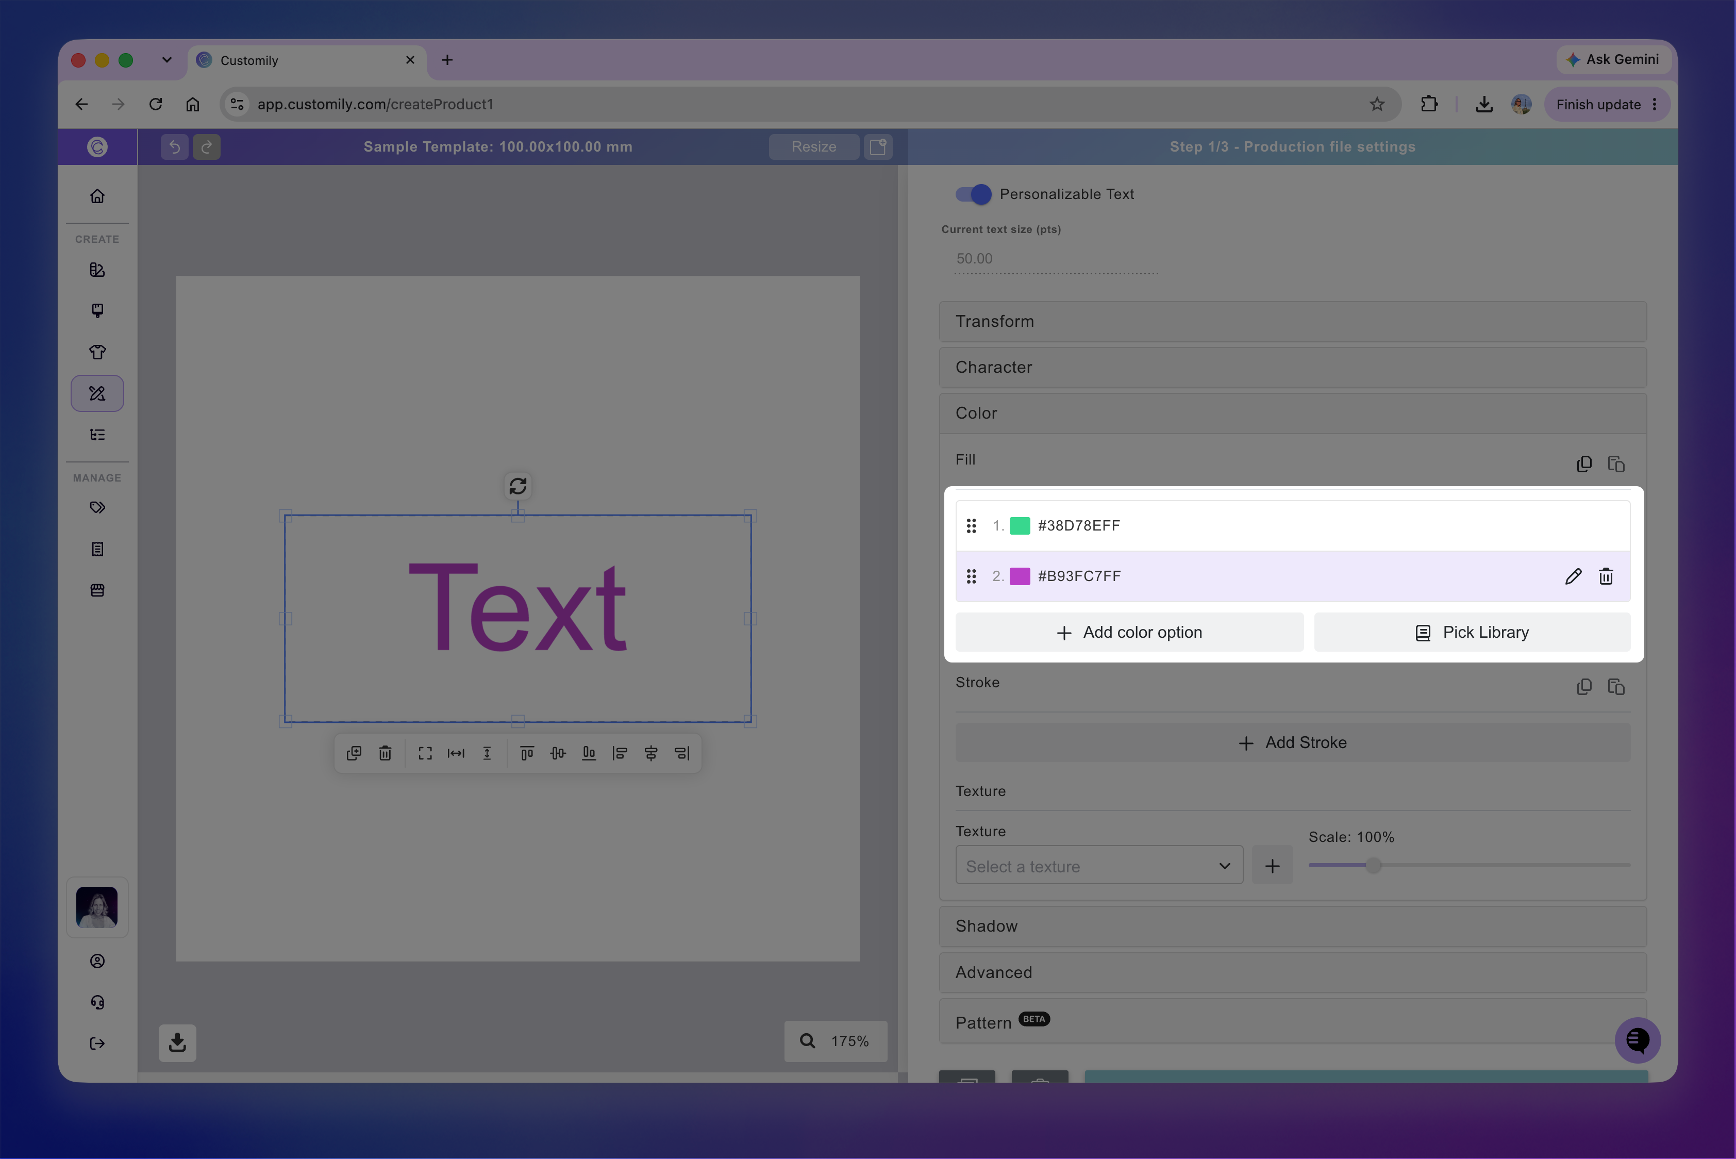Screen dimensions: 1736x1159
Task: Expand the Transform section
Action: tap(1293, 322)
